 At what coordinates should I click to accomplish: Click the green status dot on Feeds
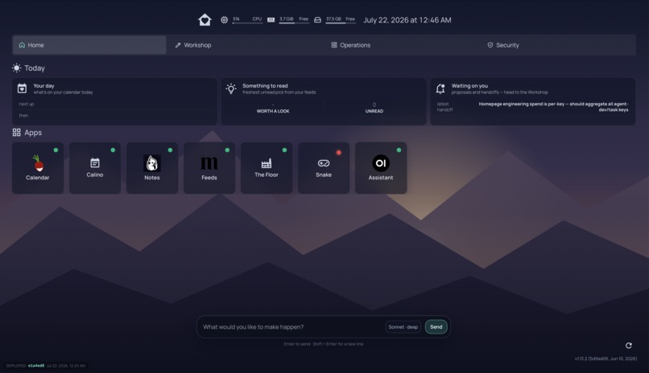coord(227,150)
